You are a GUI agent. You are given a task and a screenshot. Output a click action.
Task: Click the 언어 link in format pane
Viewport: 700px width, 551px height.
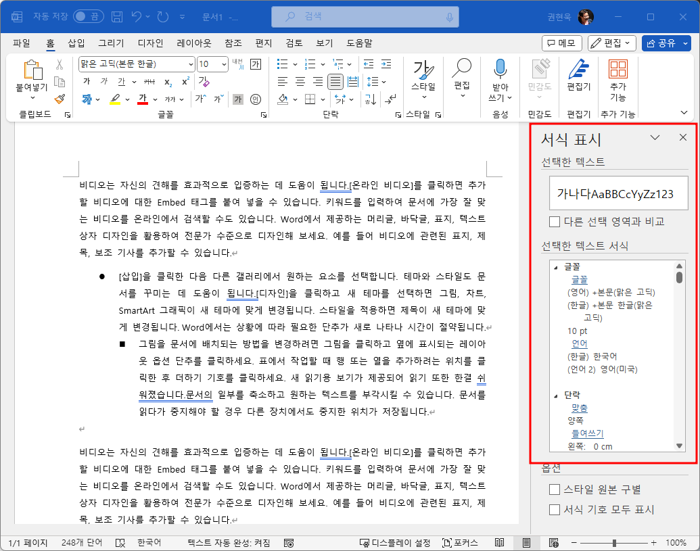[580, 343]
